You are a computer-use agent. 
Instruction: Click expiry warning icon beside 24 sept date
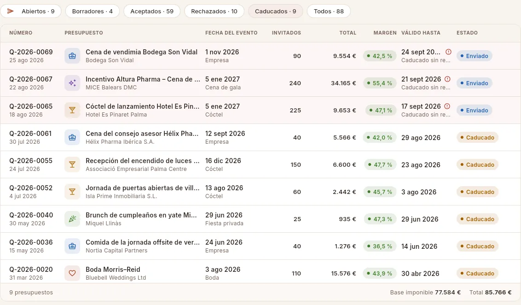tap(448, 52)
